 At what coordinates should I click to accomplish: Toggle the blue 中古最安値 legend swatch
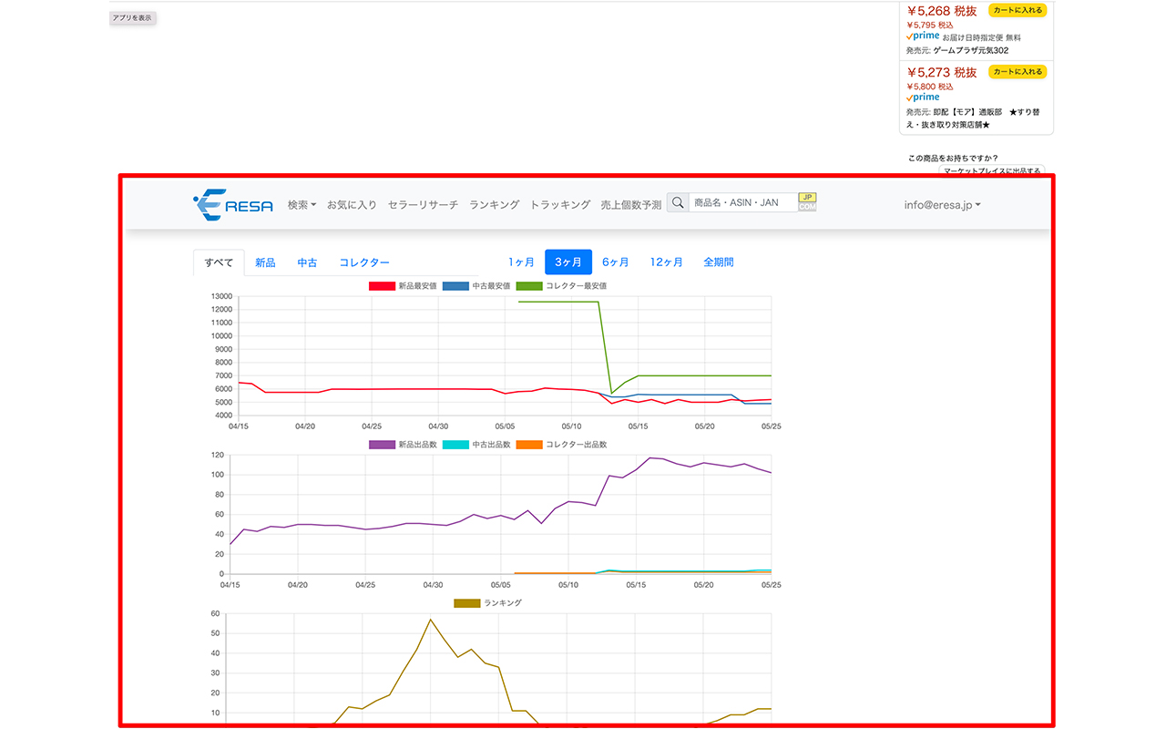pos(455,286)
